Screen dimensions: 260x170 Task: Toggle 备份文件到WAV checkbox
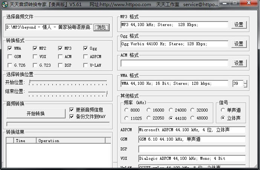tap(72, 116)
